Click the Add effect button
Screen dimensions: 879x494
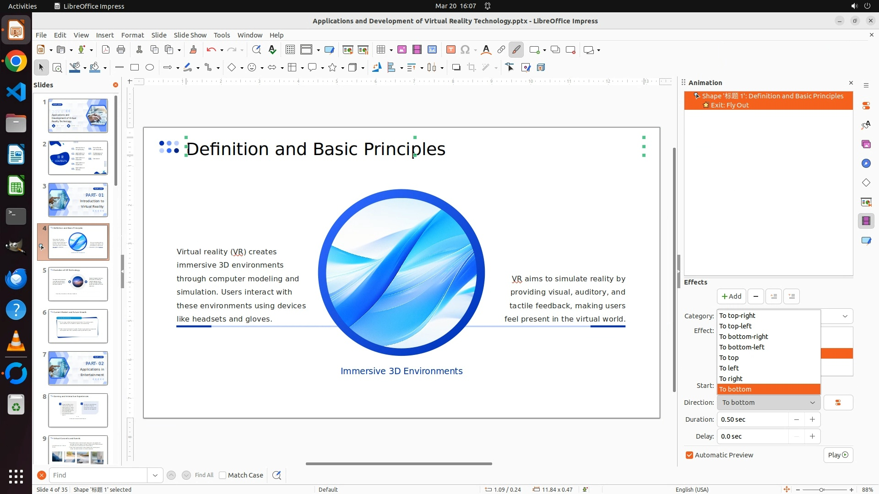(731, 296)
